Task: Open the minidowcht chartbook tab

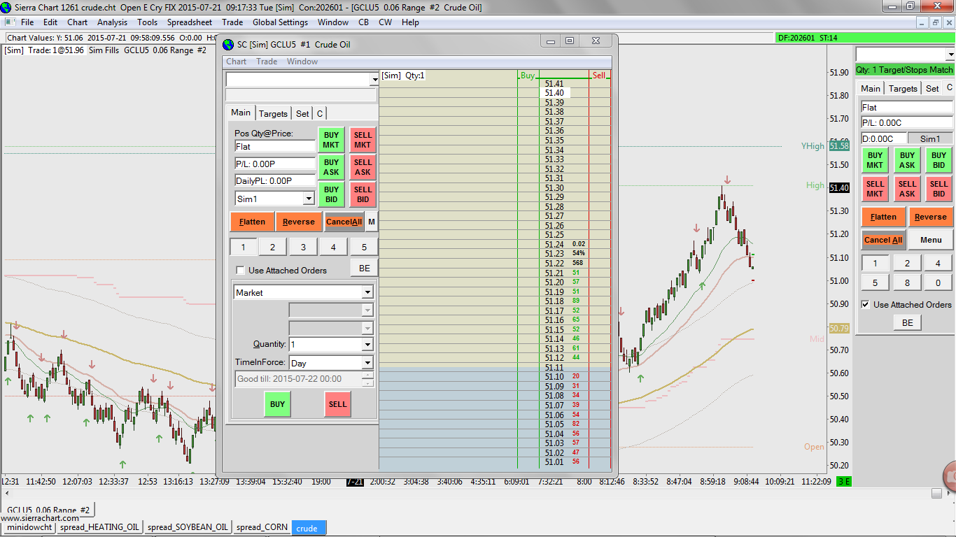Action: click(x=28, y=527)
